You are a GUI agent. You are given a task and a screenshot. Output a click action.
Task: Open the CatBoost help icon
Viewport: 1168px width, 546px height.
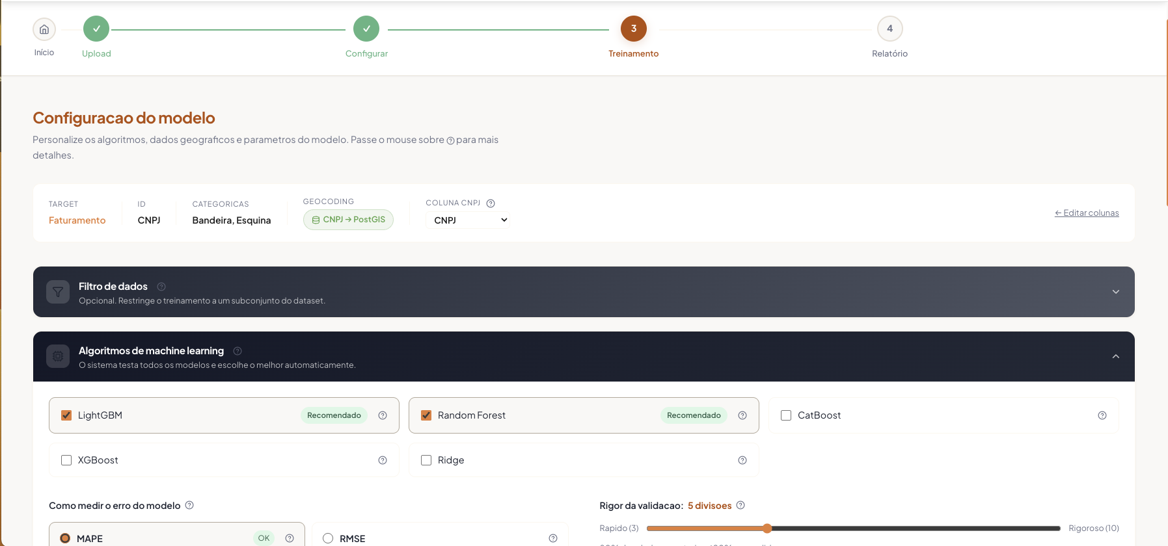tap(1102, 415)
